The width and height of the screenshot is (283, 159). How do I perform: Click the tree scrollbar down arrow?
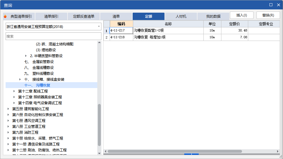point(99,153)
